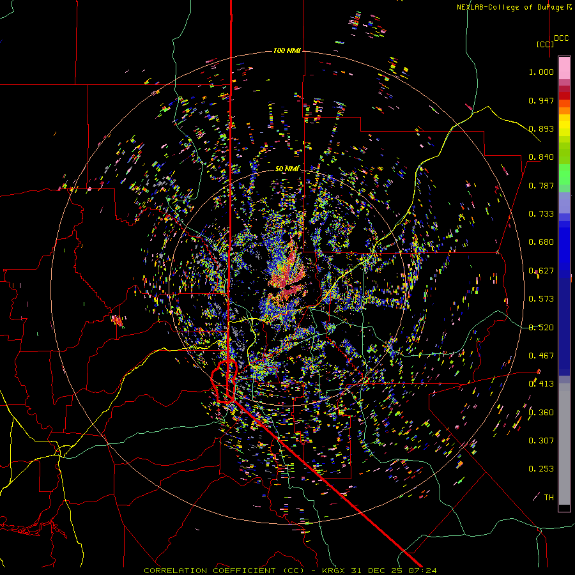
Task: Click the 0.680 color scale value
Action: click(x=541, y=242)
